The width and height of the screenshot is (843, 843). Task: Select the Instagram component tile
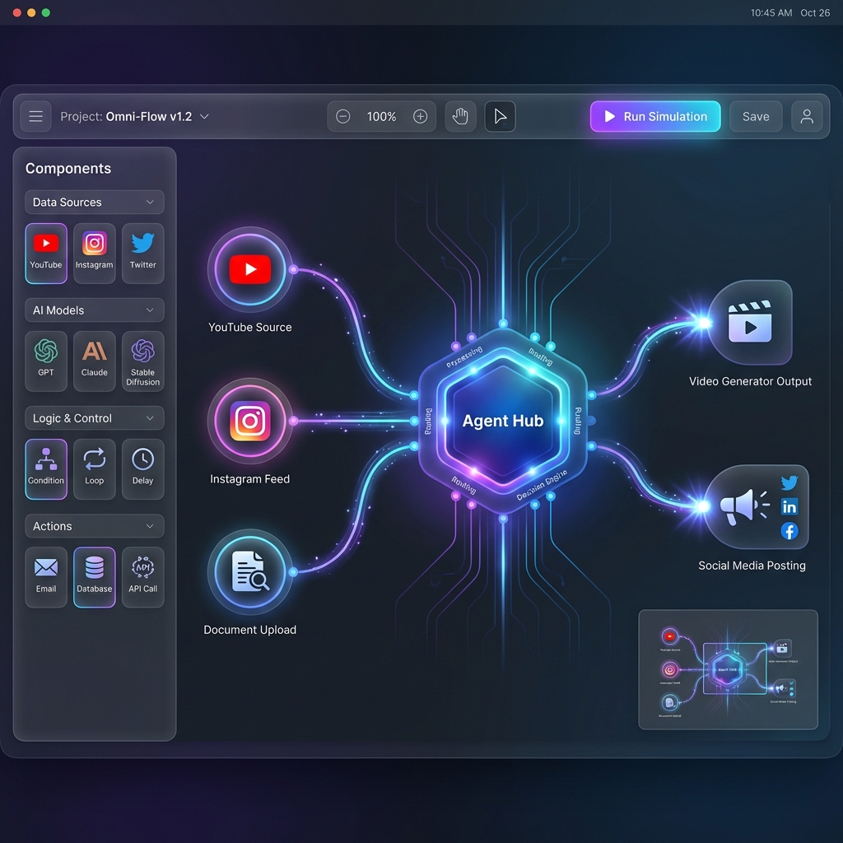coord(94,254)
